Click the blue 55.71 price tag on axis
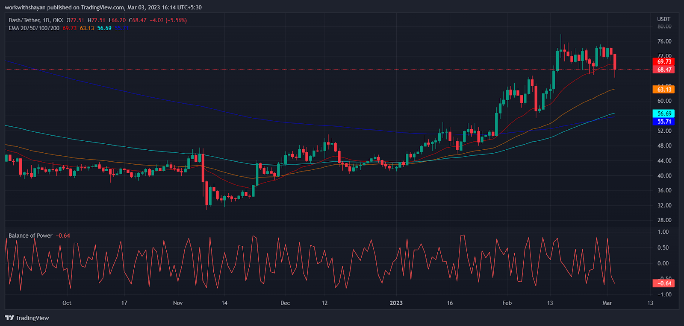The height and width of the screenshot is (326, 684). (663, 122)
